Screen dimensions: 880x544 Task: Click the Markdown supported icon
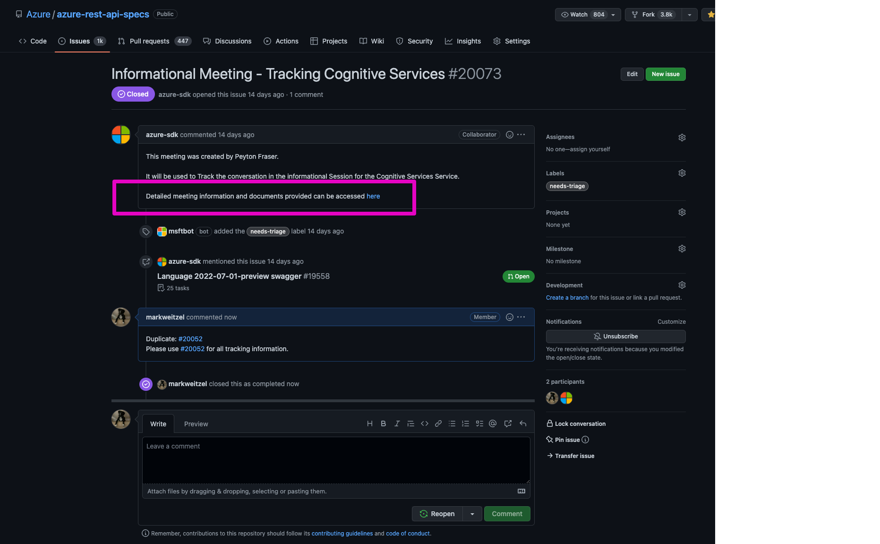[521, 491]
